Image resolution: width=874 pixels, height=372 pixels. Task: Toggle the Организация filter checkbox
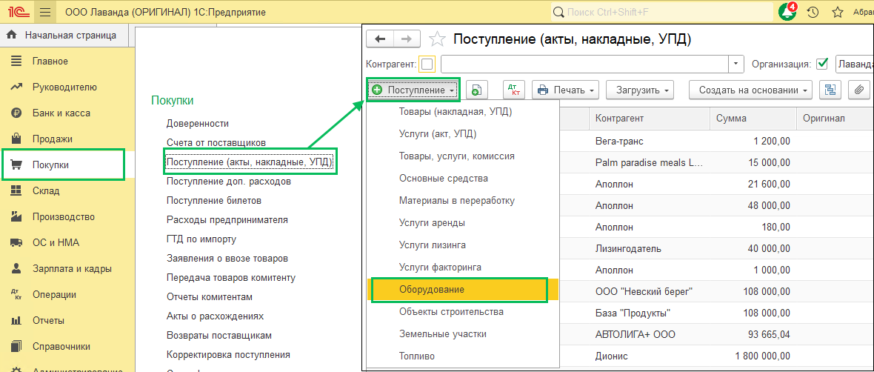pos(821,64)
